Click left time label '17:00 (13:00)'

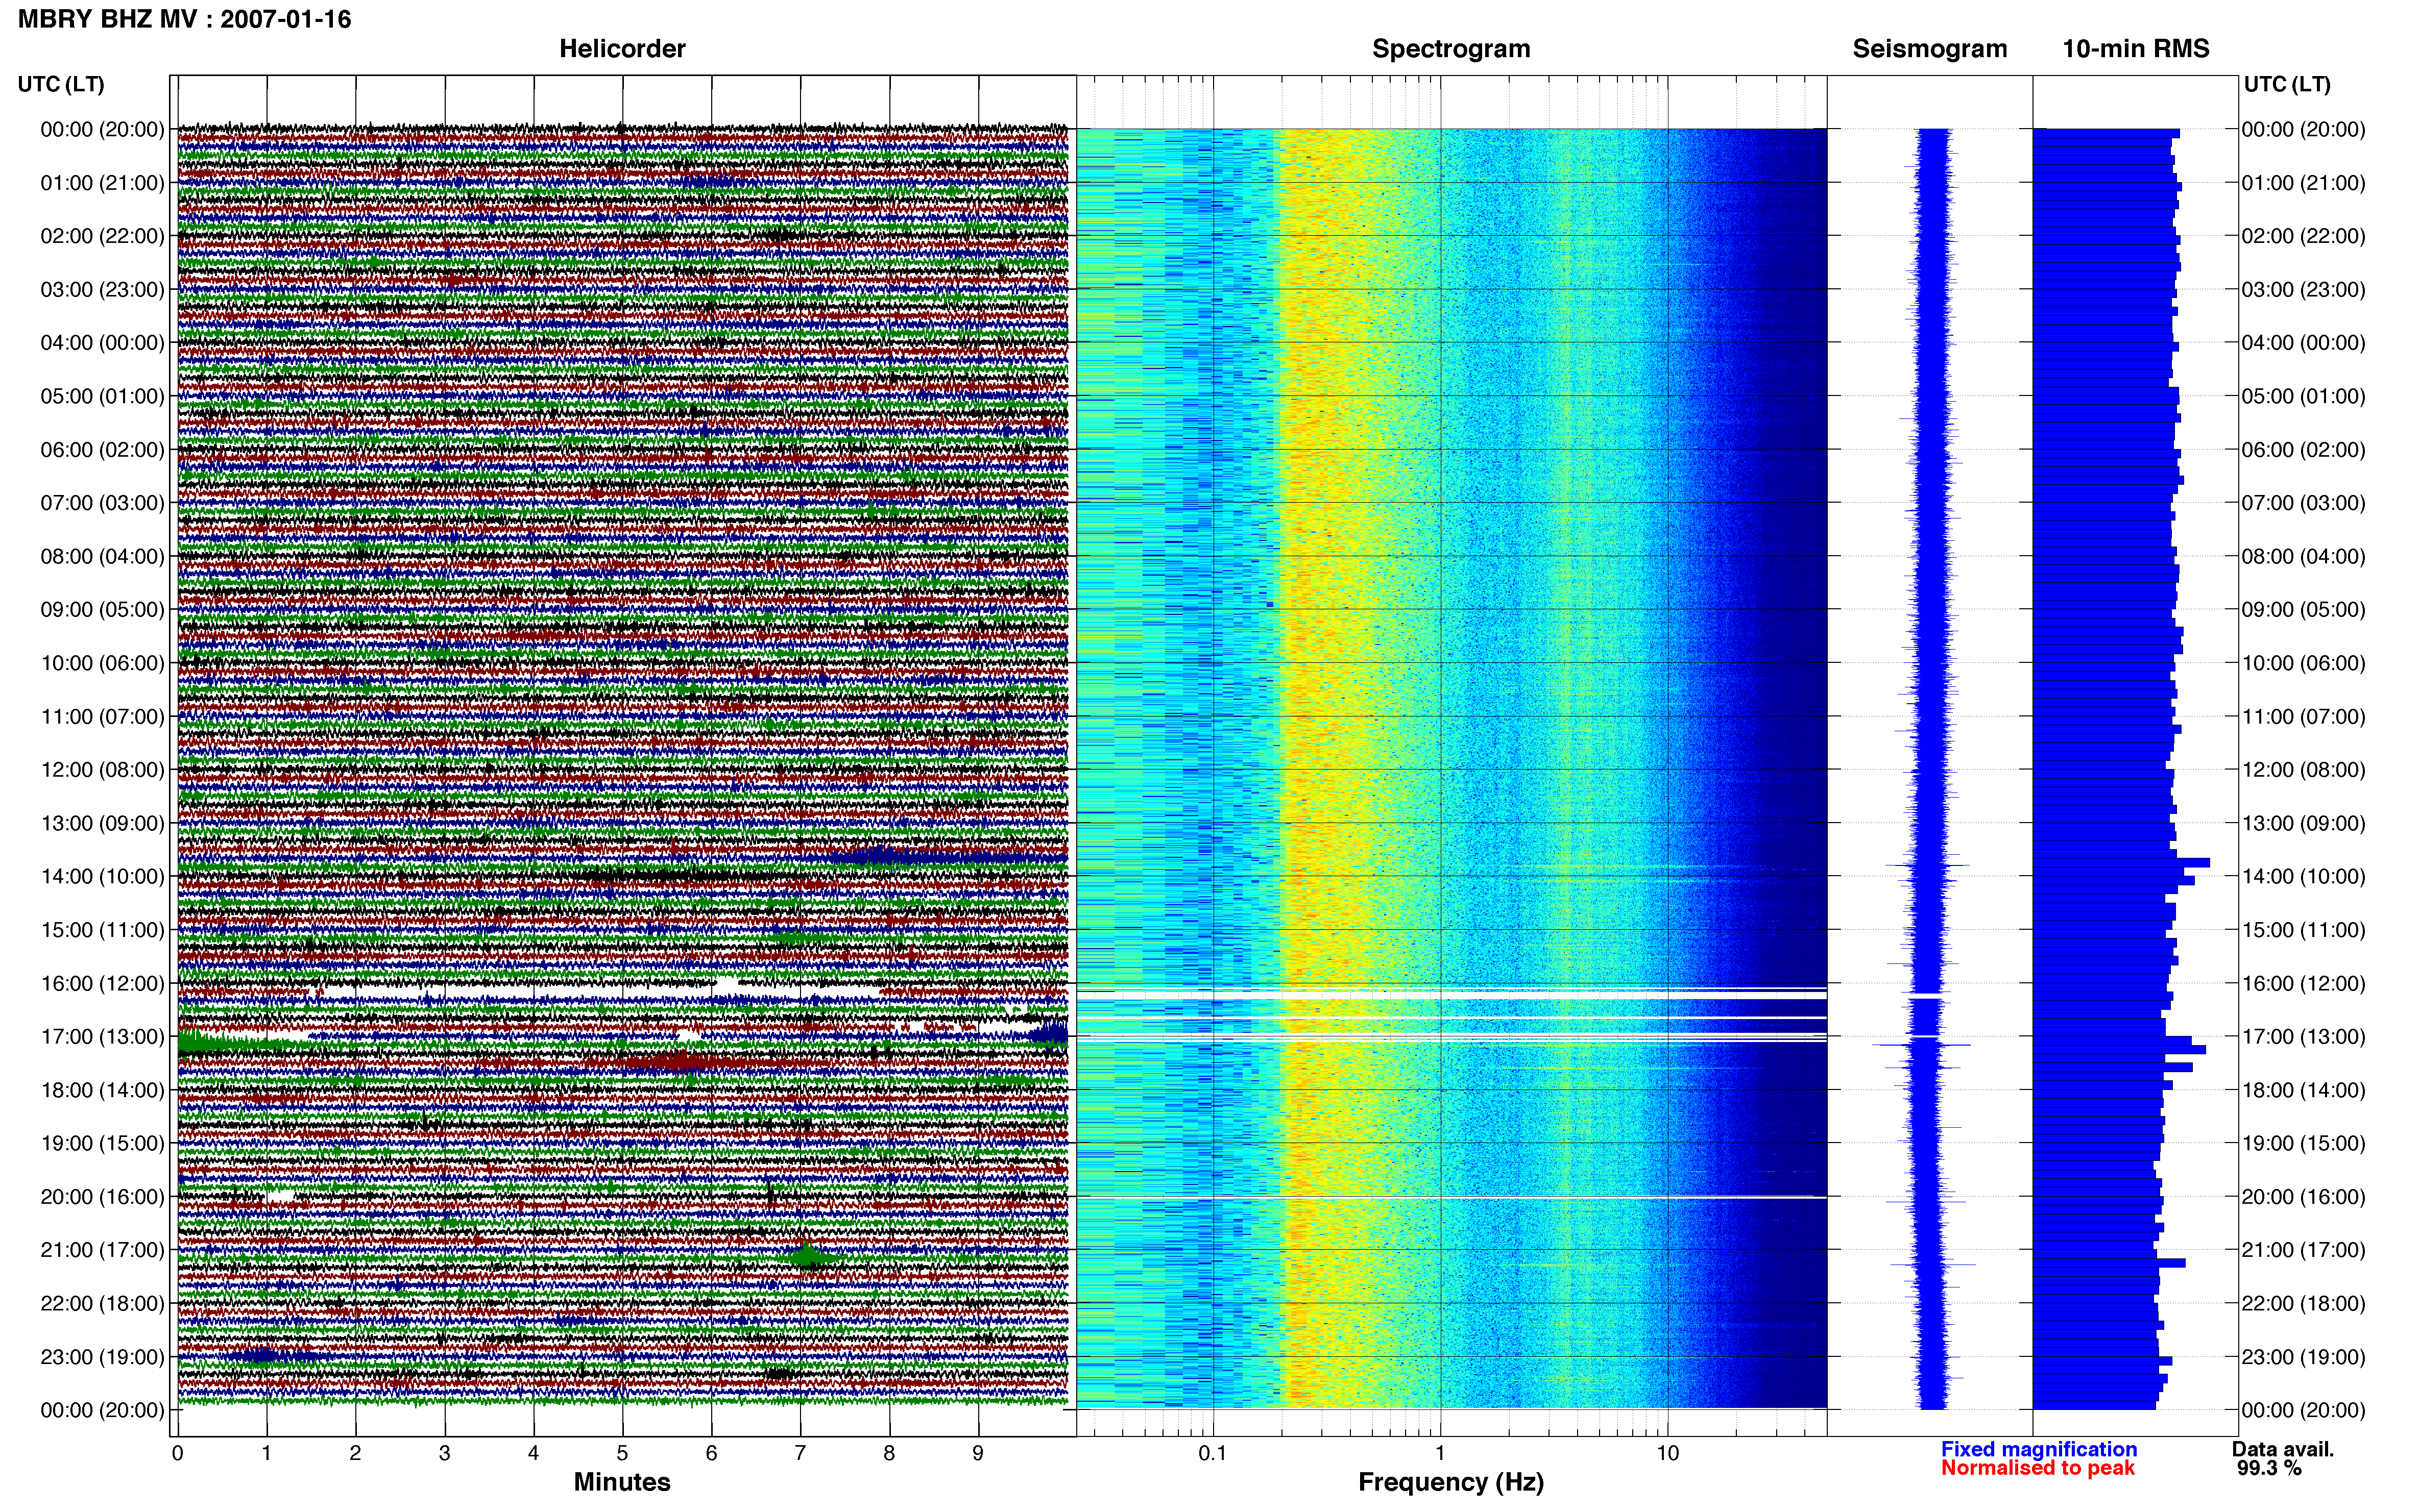(x=102, y=1036)
